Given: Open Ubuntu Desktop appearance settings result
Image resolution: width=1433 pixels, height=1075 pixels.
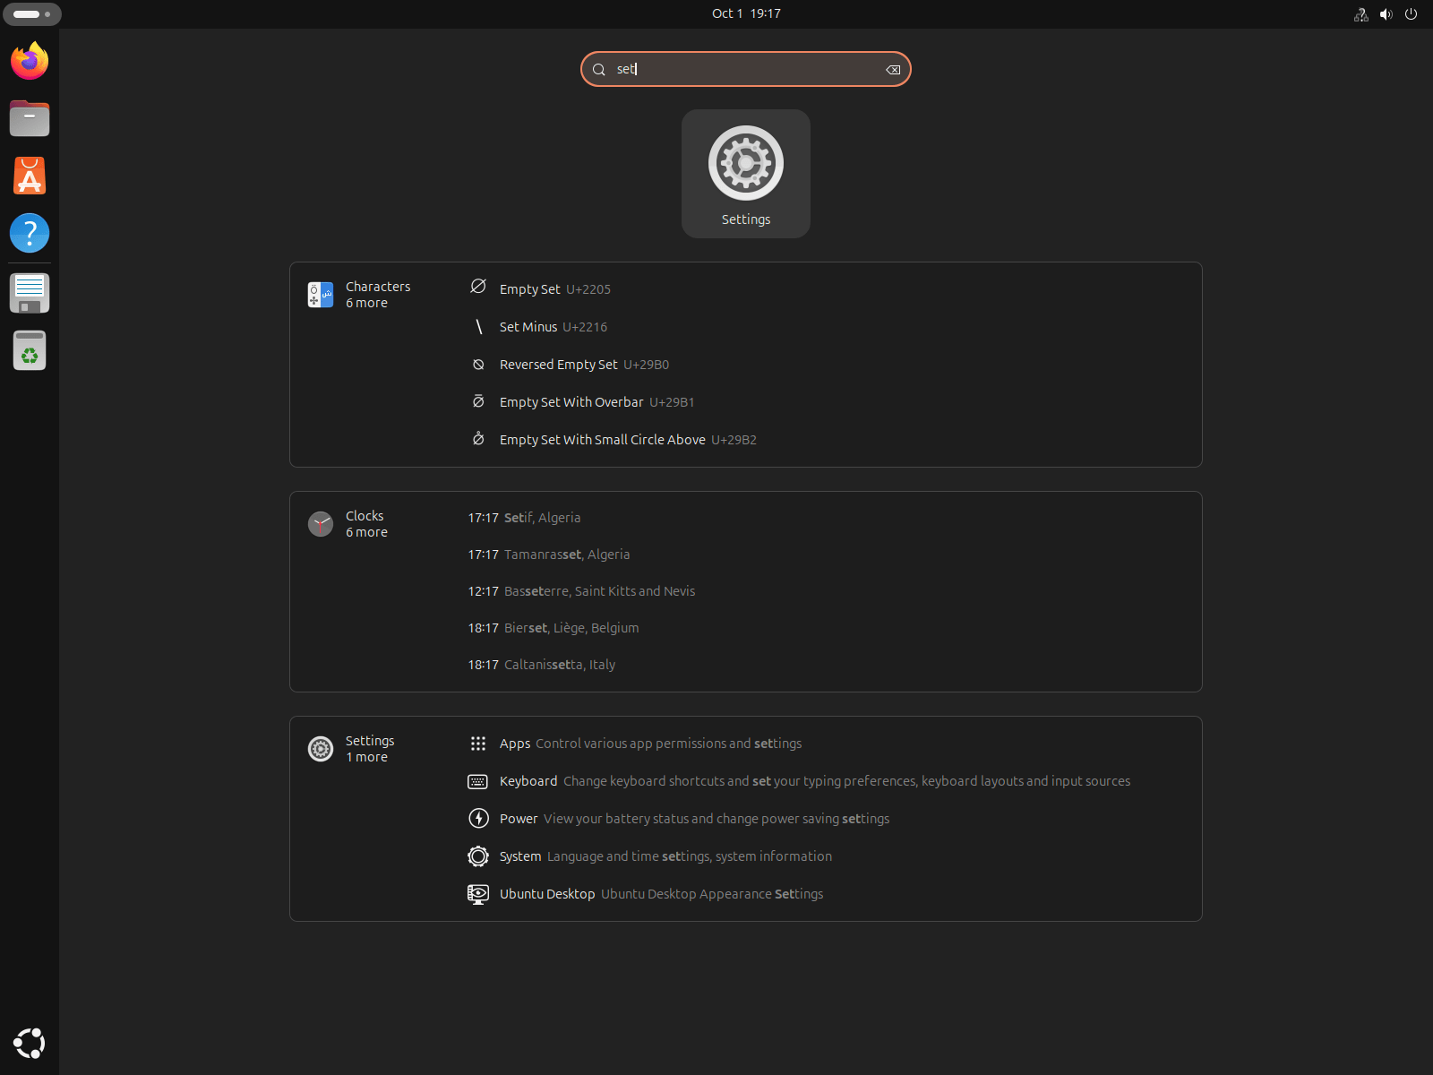Looking at the screenshot, I should click(x=547, y=894).
